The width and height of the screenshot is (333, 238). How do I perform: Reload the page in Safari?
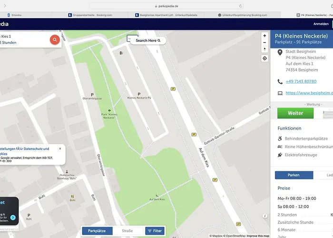coord(240,6)
